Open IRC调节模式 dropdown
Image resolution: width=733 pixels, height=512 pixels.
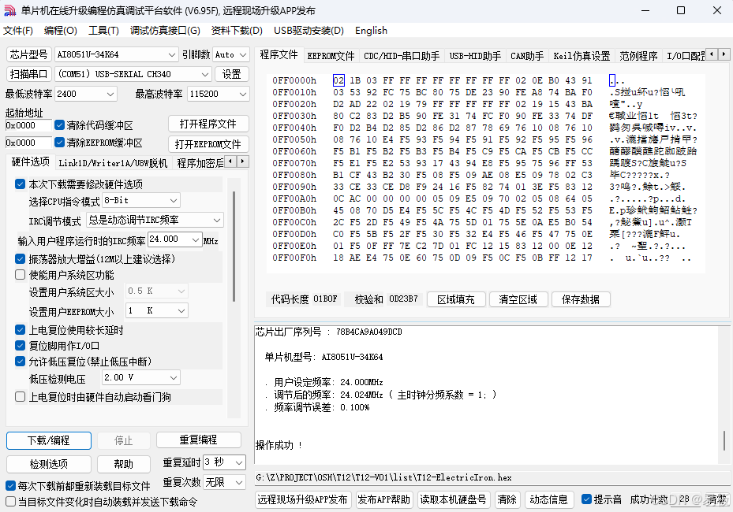pyautogui.click(x=155, y=220)
